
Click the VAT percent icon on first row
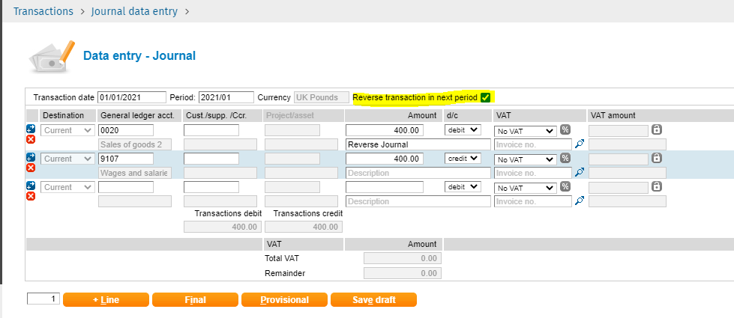tap(565, 130)
